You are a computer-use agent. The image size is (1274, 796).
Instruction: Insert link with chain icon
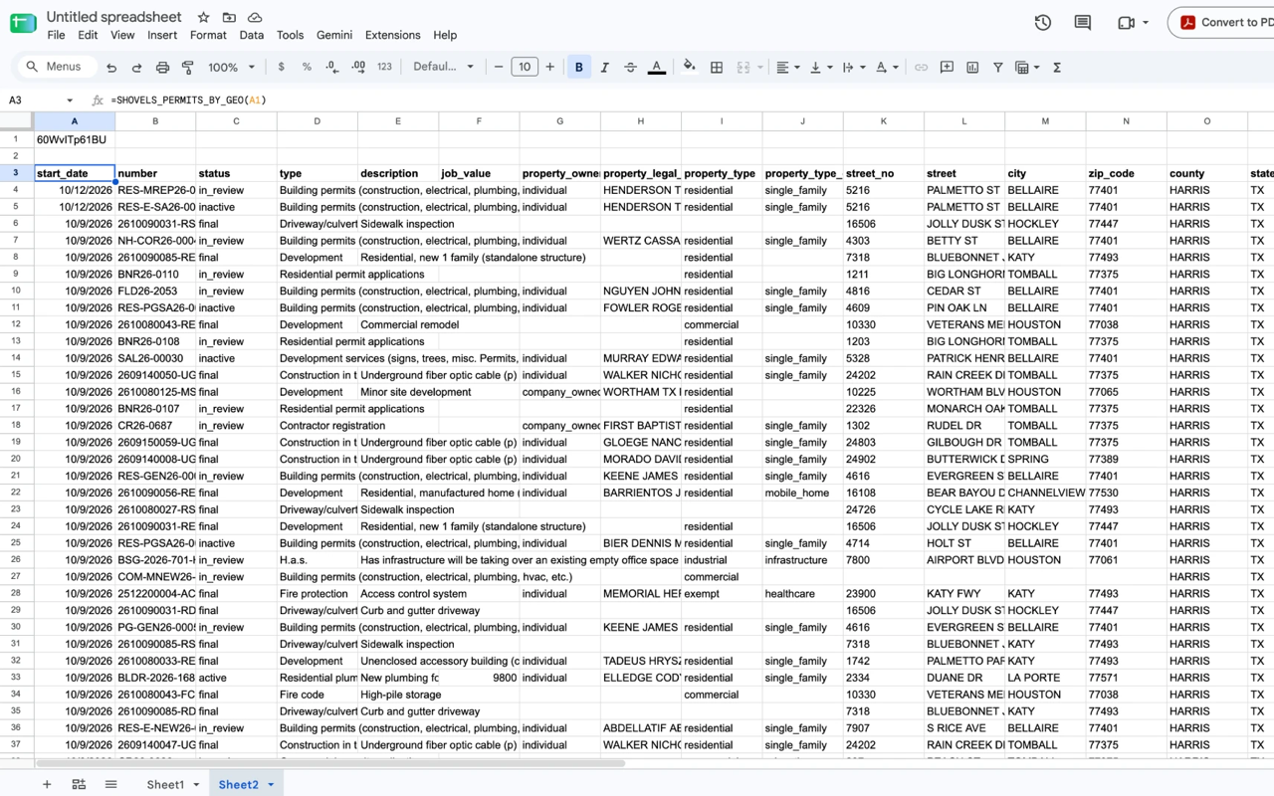921,68
